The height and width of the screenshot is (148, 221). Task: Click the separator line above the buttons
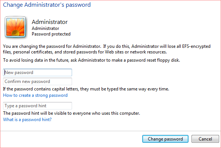pos(110,131)
